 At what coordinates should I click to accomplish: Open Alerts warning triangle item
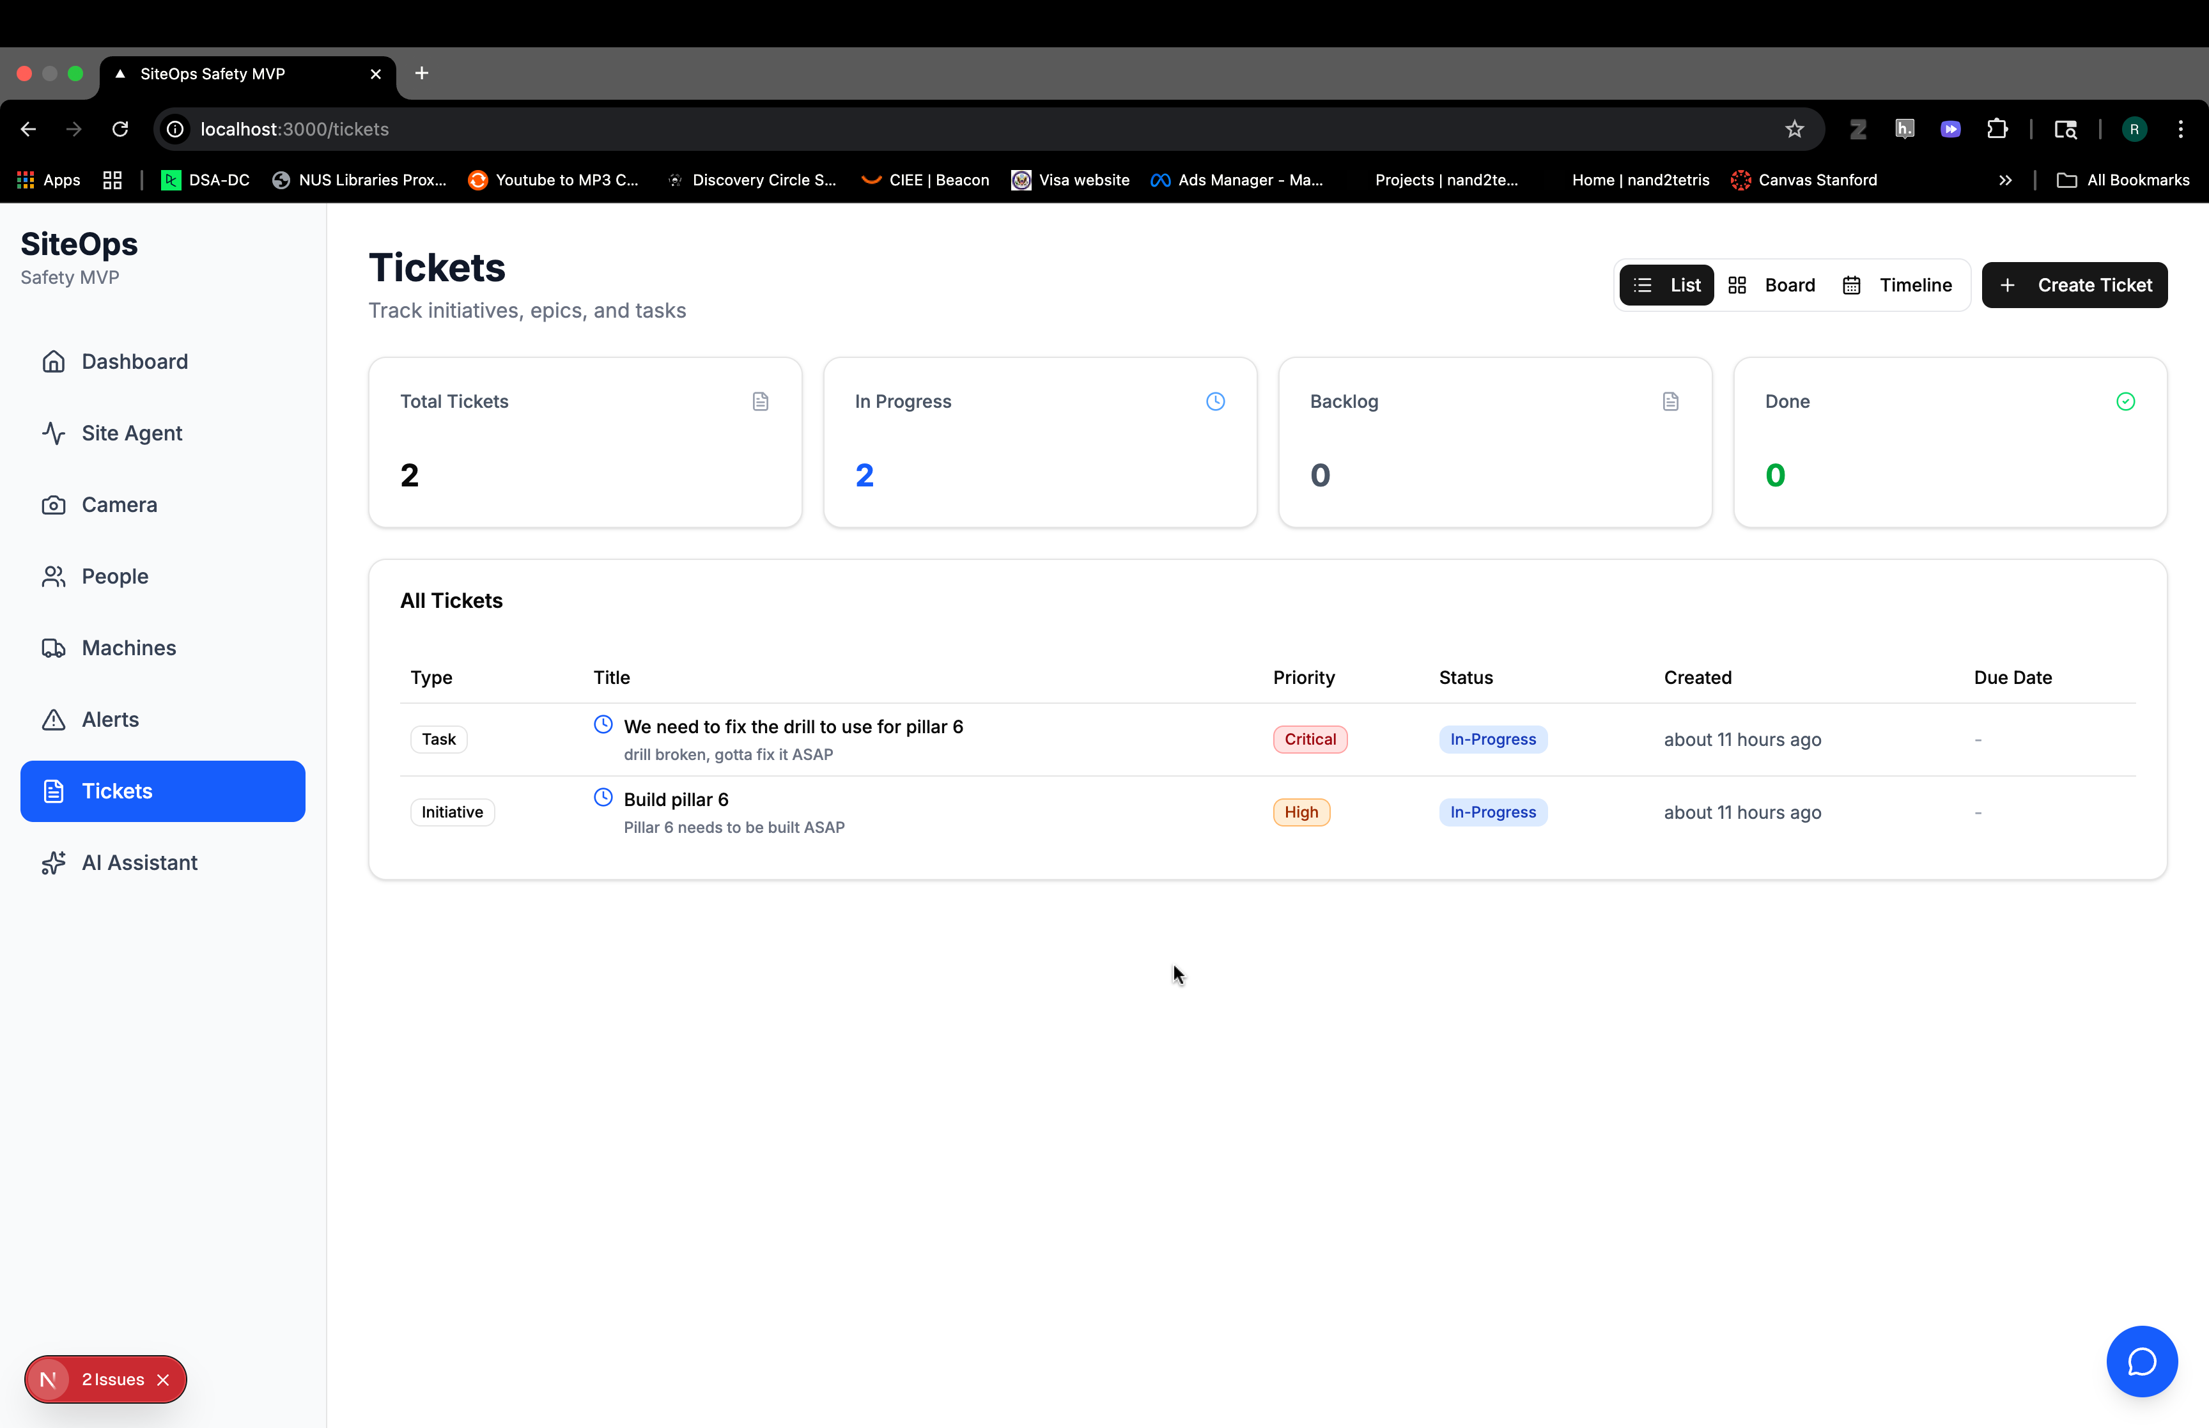(54, 720)
